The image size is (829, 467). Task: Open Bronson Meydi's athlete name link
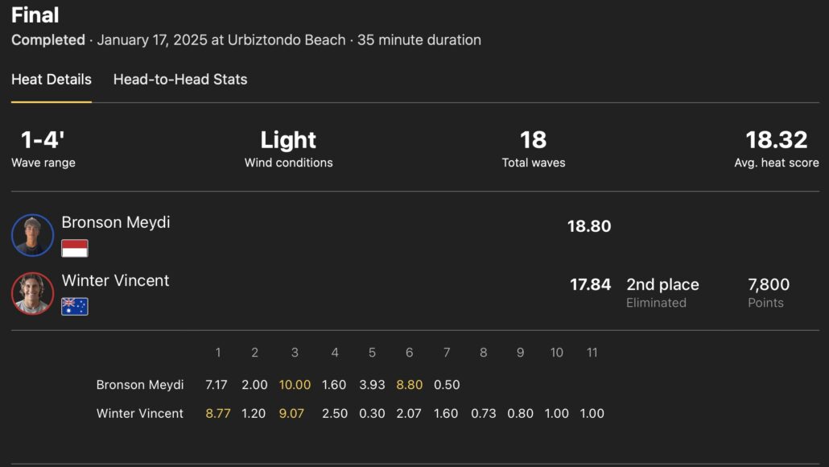pyautogui.click(x=116, y=222)
